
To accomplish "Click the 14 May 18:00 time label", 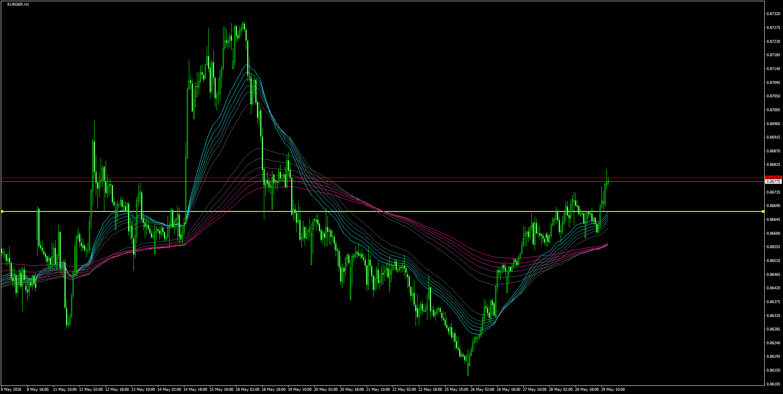I will pyautogui.click(x=195, y=390).
